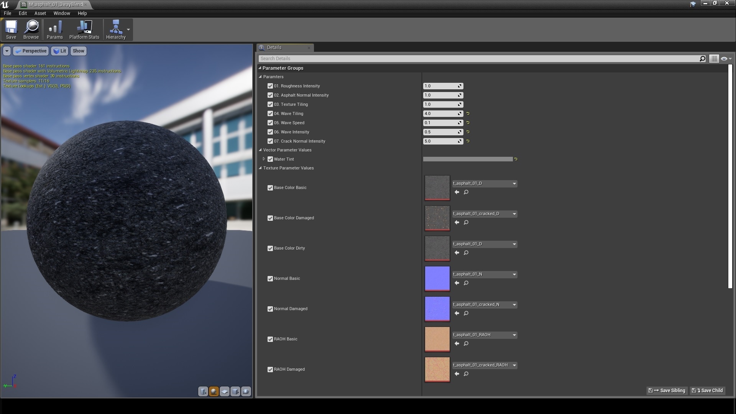This screenshot has width=736, height=414.
Task: Expand the Water Tint vector parameter
Action: tap(264, 159)
